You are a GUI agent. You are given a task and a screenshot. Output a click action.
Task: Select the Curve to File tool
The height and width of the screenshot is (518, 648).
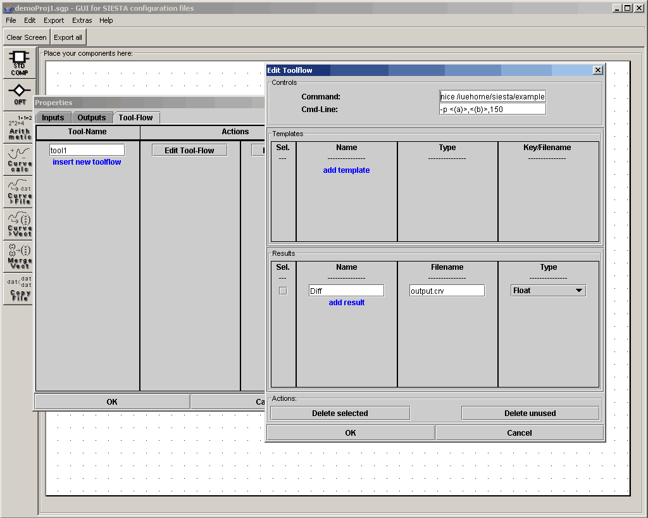[x=20, y=192]
